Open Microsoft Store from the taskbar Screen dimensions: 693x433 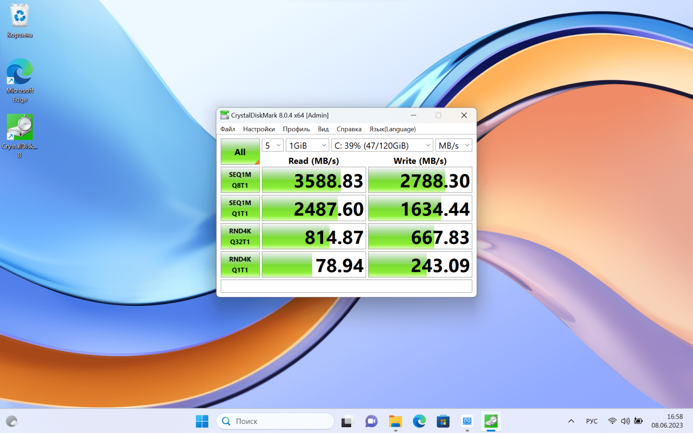click(x=443, y=421)
